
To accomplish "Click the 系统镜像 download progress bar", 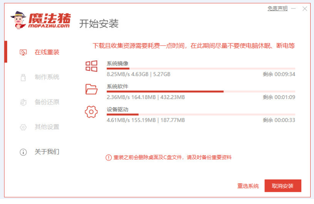I will [201, 68].
